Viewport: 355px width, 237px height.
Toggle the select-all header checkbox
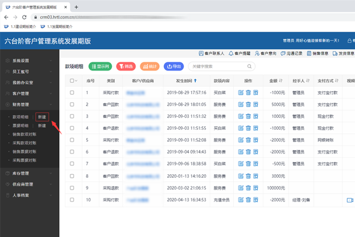click(x=72, y=81)
